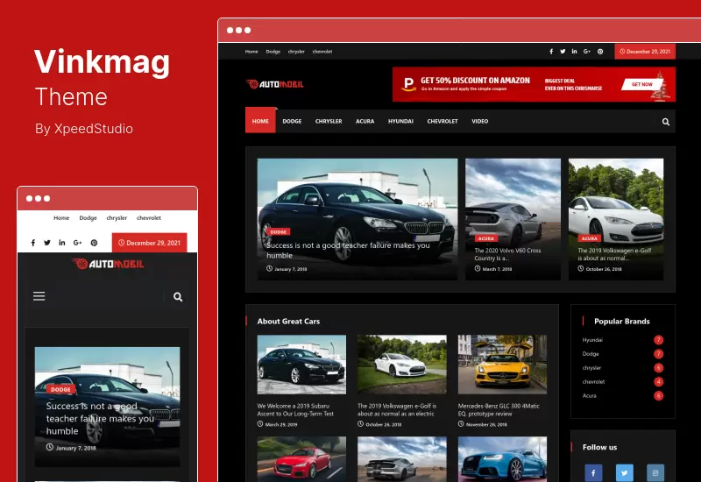
Task: Open search in the mobile preview
Action: (x=178, y=297)
